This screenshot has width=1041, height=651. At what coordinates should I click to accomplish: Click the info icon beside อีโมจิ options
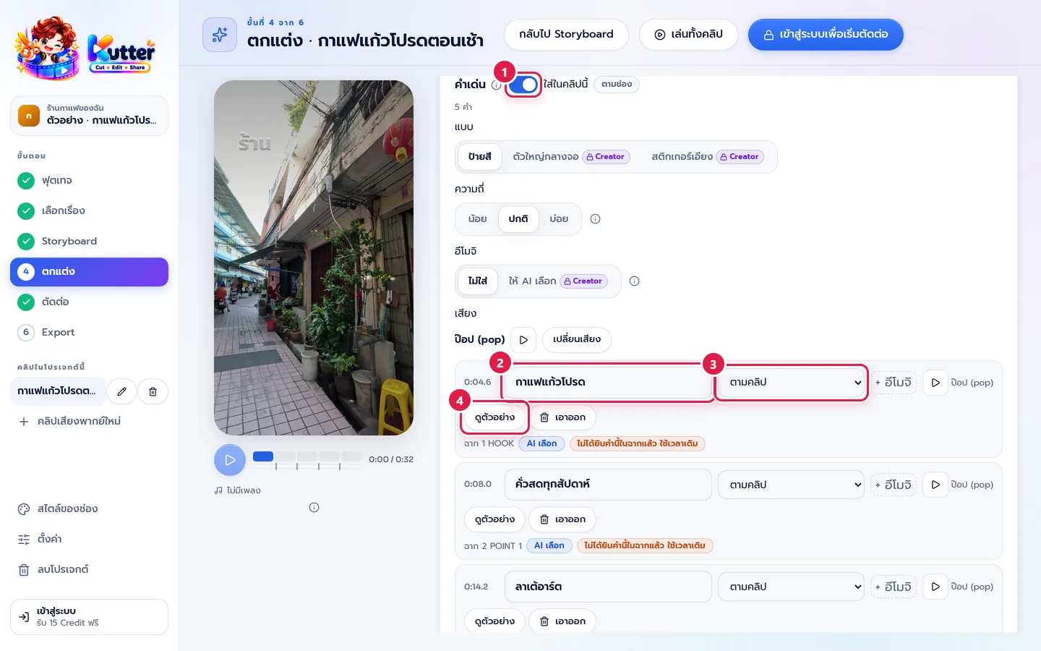[634, 281]
